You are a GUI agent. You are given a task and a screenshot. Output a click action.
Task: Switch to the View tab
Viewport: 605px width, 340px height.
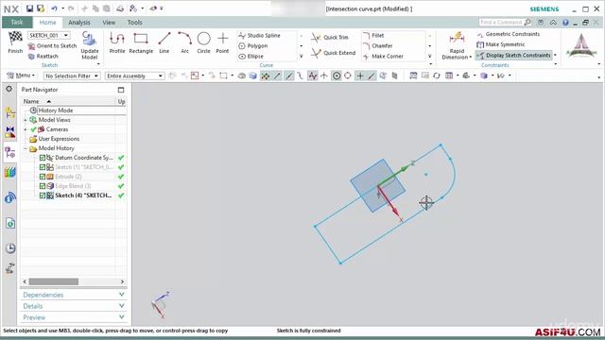click(x=109, y=23)
